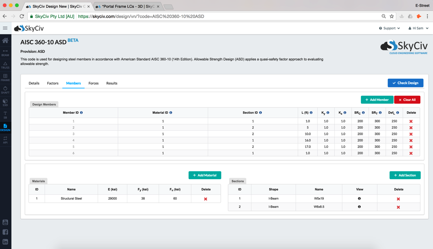Viewport: 433px width, 249px height.
Task: Delete design member 2
Action: coord(411,128)
